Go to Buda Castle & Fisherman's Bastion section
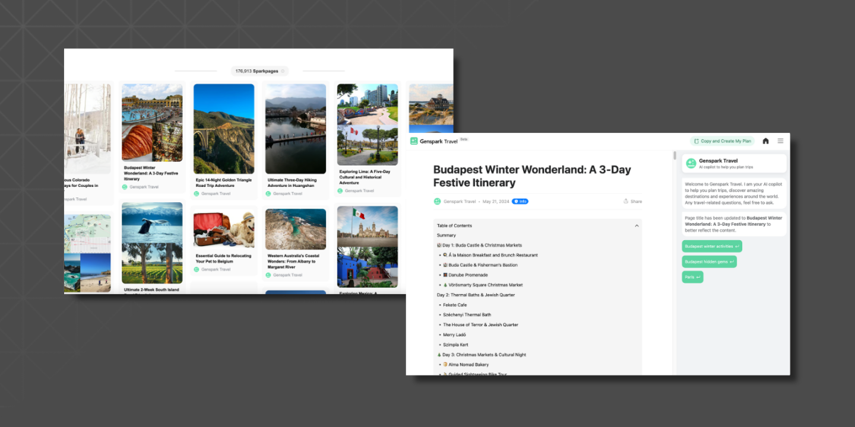The height and width of the screenshot is (427, 855). (x=480, y=265)
